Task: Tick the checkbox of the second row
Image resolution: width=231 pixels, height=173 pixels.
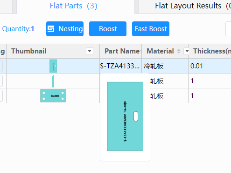Action: (1, 81)
